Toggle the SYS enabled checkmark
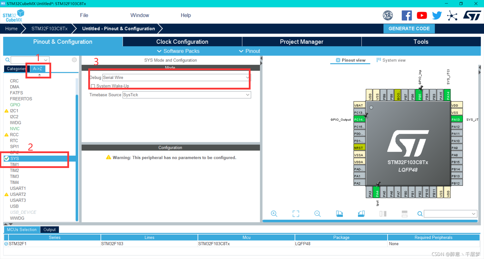The height and width of the screenshot is (259, 484). pyautogui.click(x=7, y=158)
